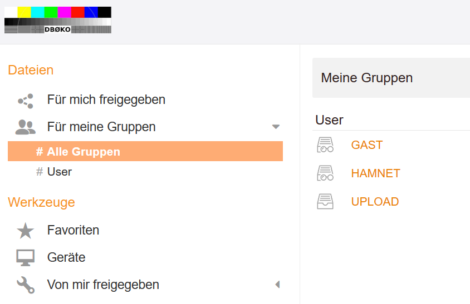Click the library icon next to UPLOAD
The image size is (470, 304).
tap(325, 202)
